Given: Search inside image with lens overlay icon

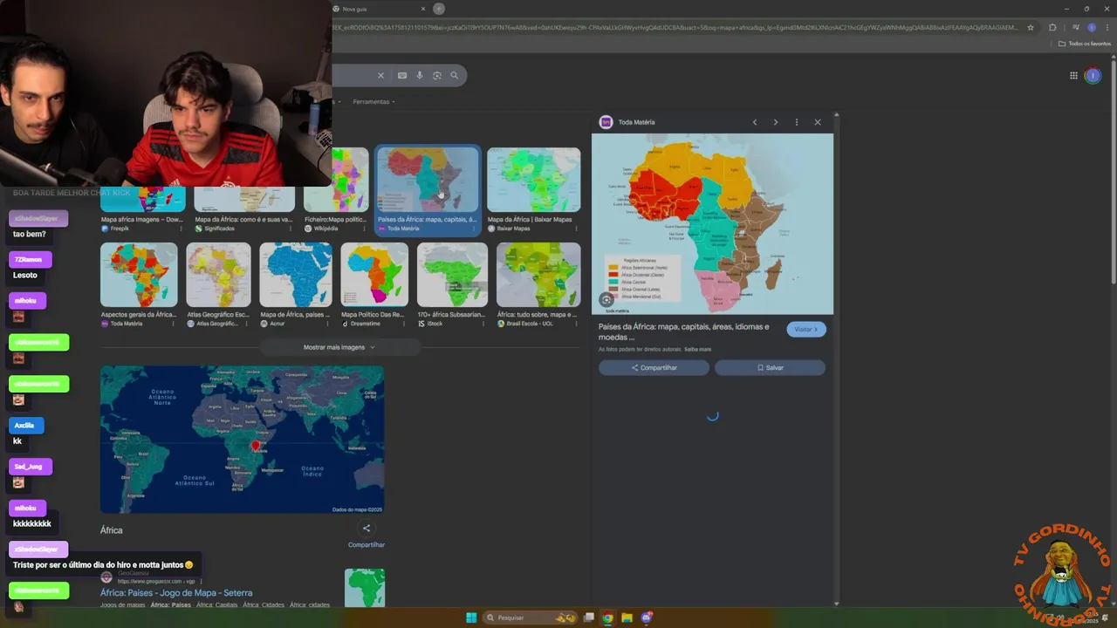Looking at the screenshot, I should click(606, 300).
